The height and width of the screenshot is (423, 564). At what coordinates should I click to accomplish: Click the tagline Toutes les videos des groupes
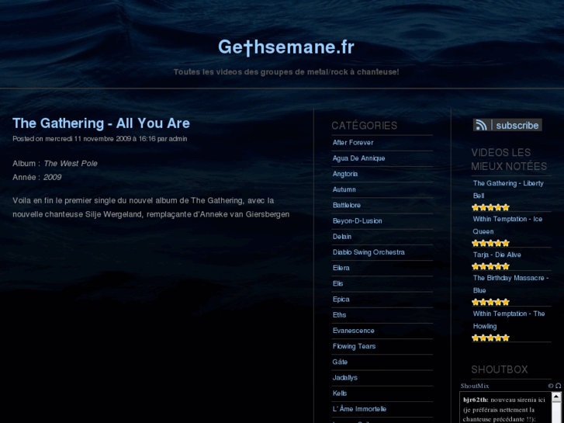click(286, 71)
